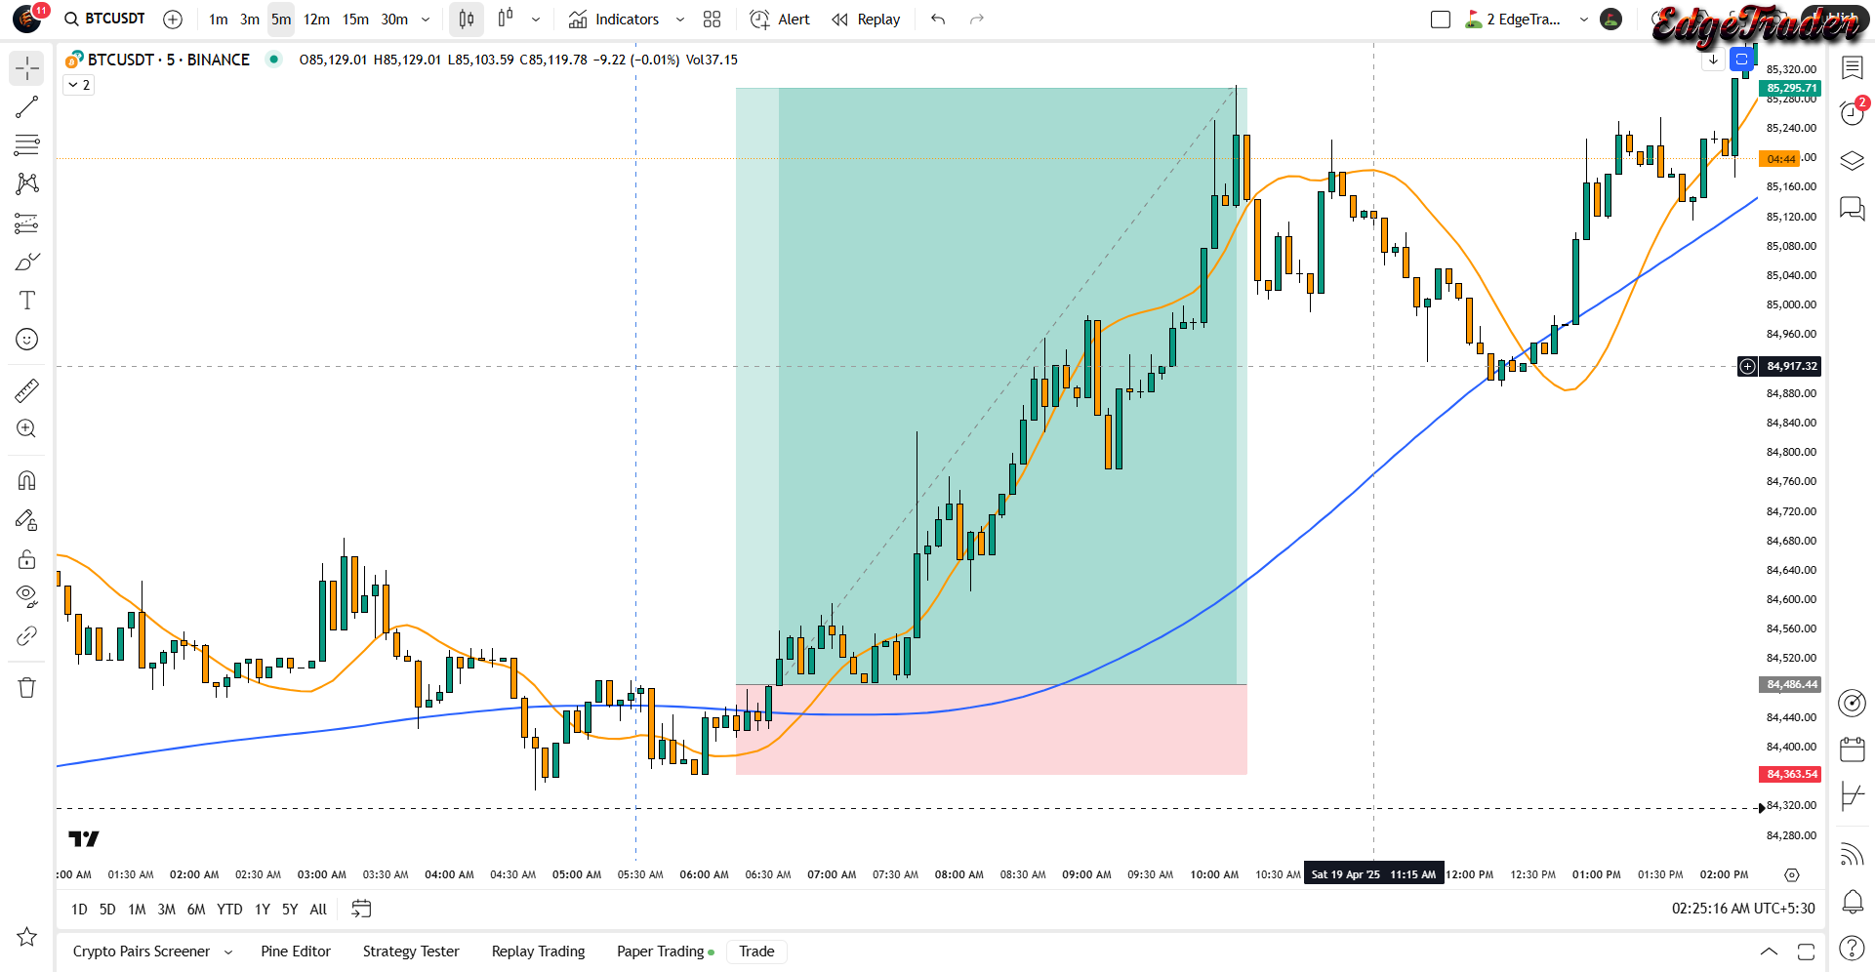Expand the screener type dropdown arrow

click(x=228, y=952)
